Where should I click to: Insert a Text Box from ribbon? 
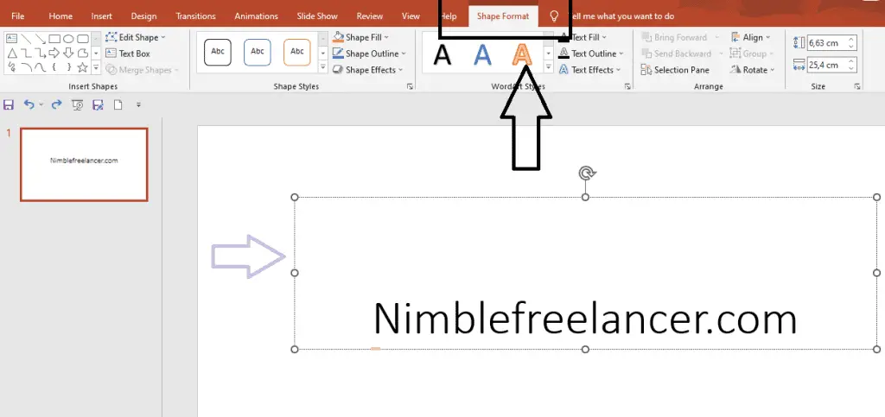click(x=128, y=54)
